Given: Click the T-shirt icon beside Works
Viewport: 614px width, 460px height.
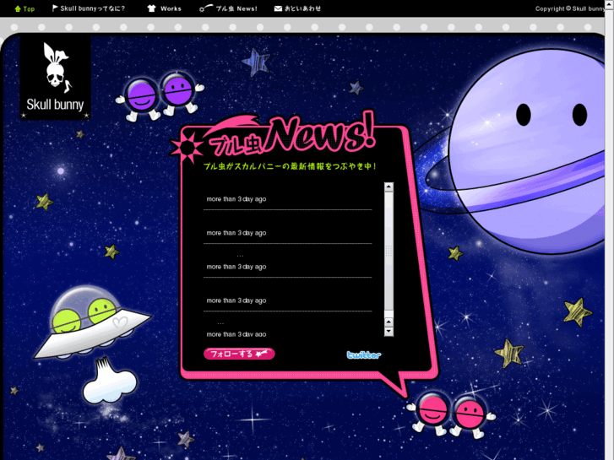Looking at the screenshot, I should [151, 8].
